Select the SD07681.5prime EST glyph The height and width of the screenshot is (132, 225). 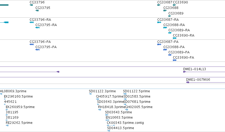[125, 104]
